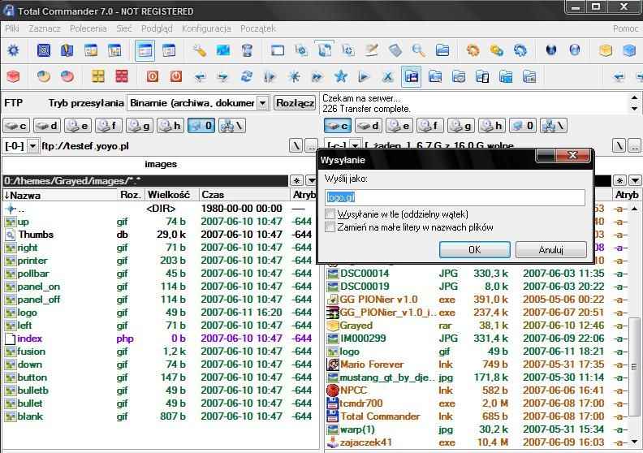
Task: Click left panel root directory backslash button
Action: pyautogui.click(x=296, y=146)
